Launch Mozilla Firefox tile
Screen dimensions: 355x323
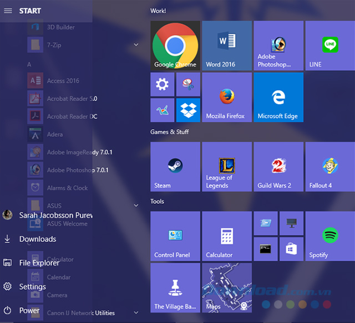tap(227, 98)
